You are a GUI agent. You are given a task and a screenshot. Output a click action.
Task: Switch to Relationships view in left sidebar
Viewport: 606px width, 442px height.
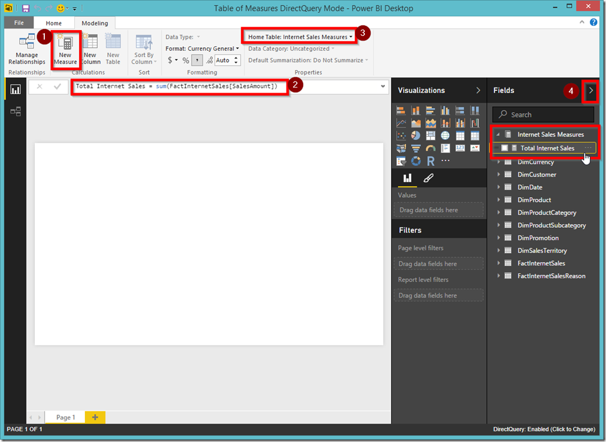point(15,112)
